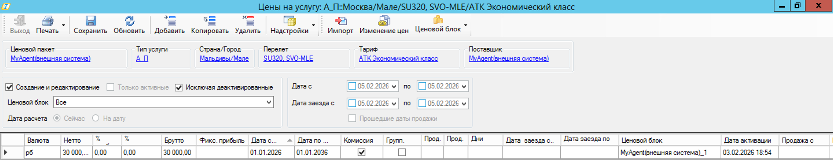
Task: Sort by the Брутто column header
Action: [174, 140]
